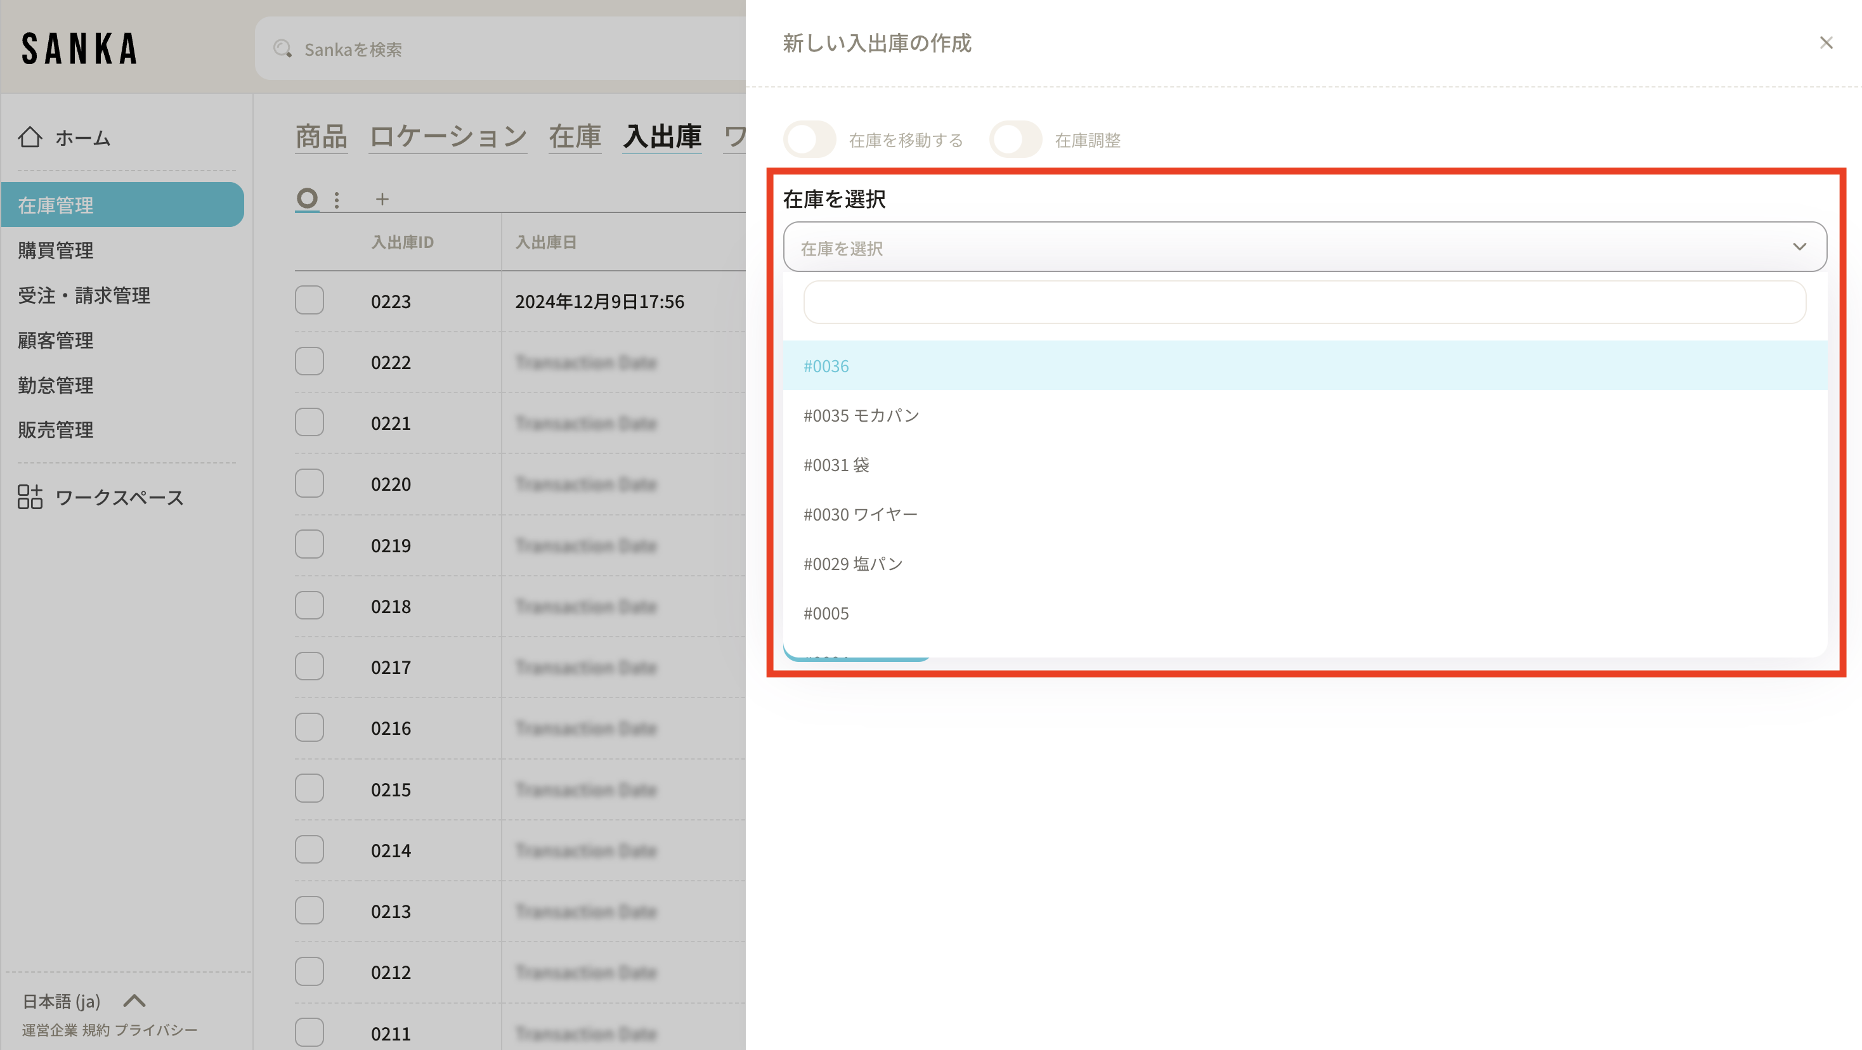Open the Workspace grid icon
The width and height of the screenshot is (1862, 1050).
pos(30,497)
